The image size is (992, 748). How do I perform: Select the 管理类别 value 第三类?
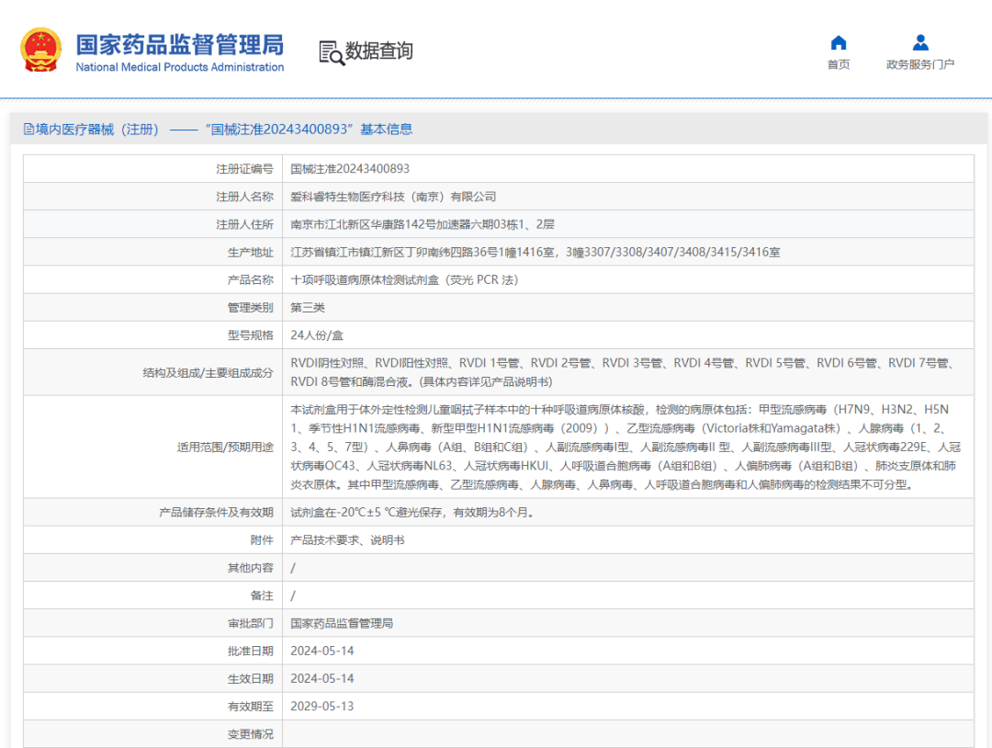pyautogui.click(x=308, y=307)
